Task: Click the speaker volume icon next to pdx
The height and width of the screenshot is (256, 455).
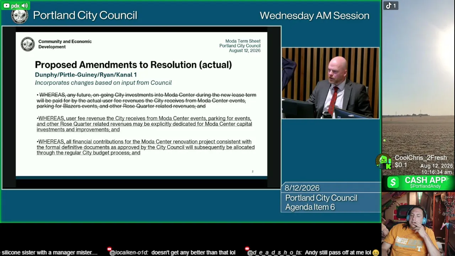Action: [x=25, y=6]
